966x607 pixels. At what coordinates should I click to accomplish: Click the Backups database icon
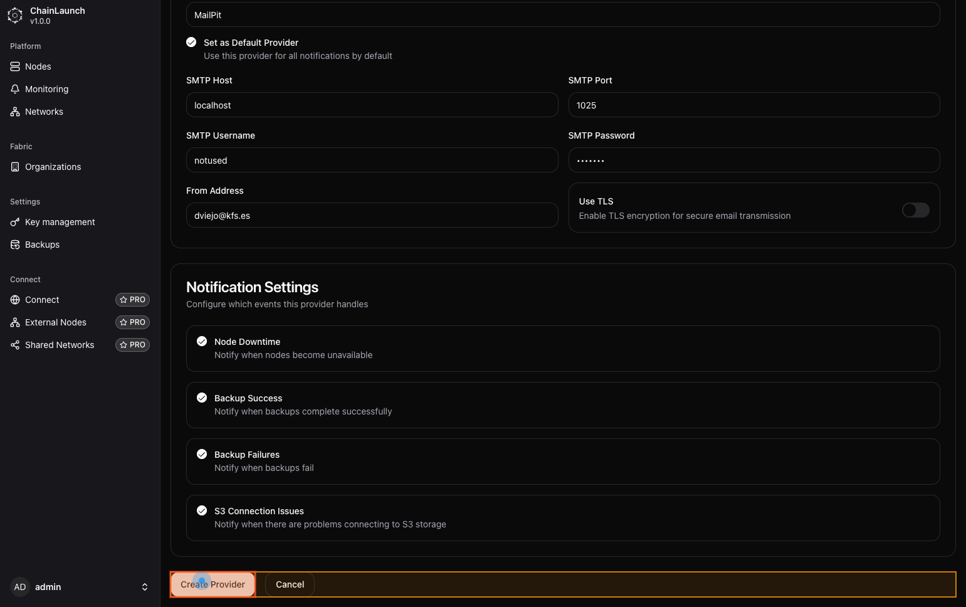point(15,245)
